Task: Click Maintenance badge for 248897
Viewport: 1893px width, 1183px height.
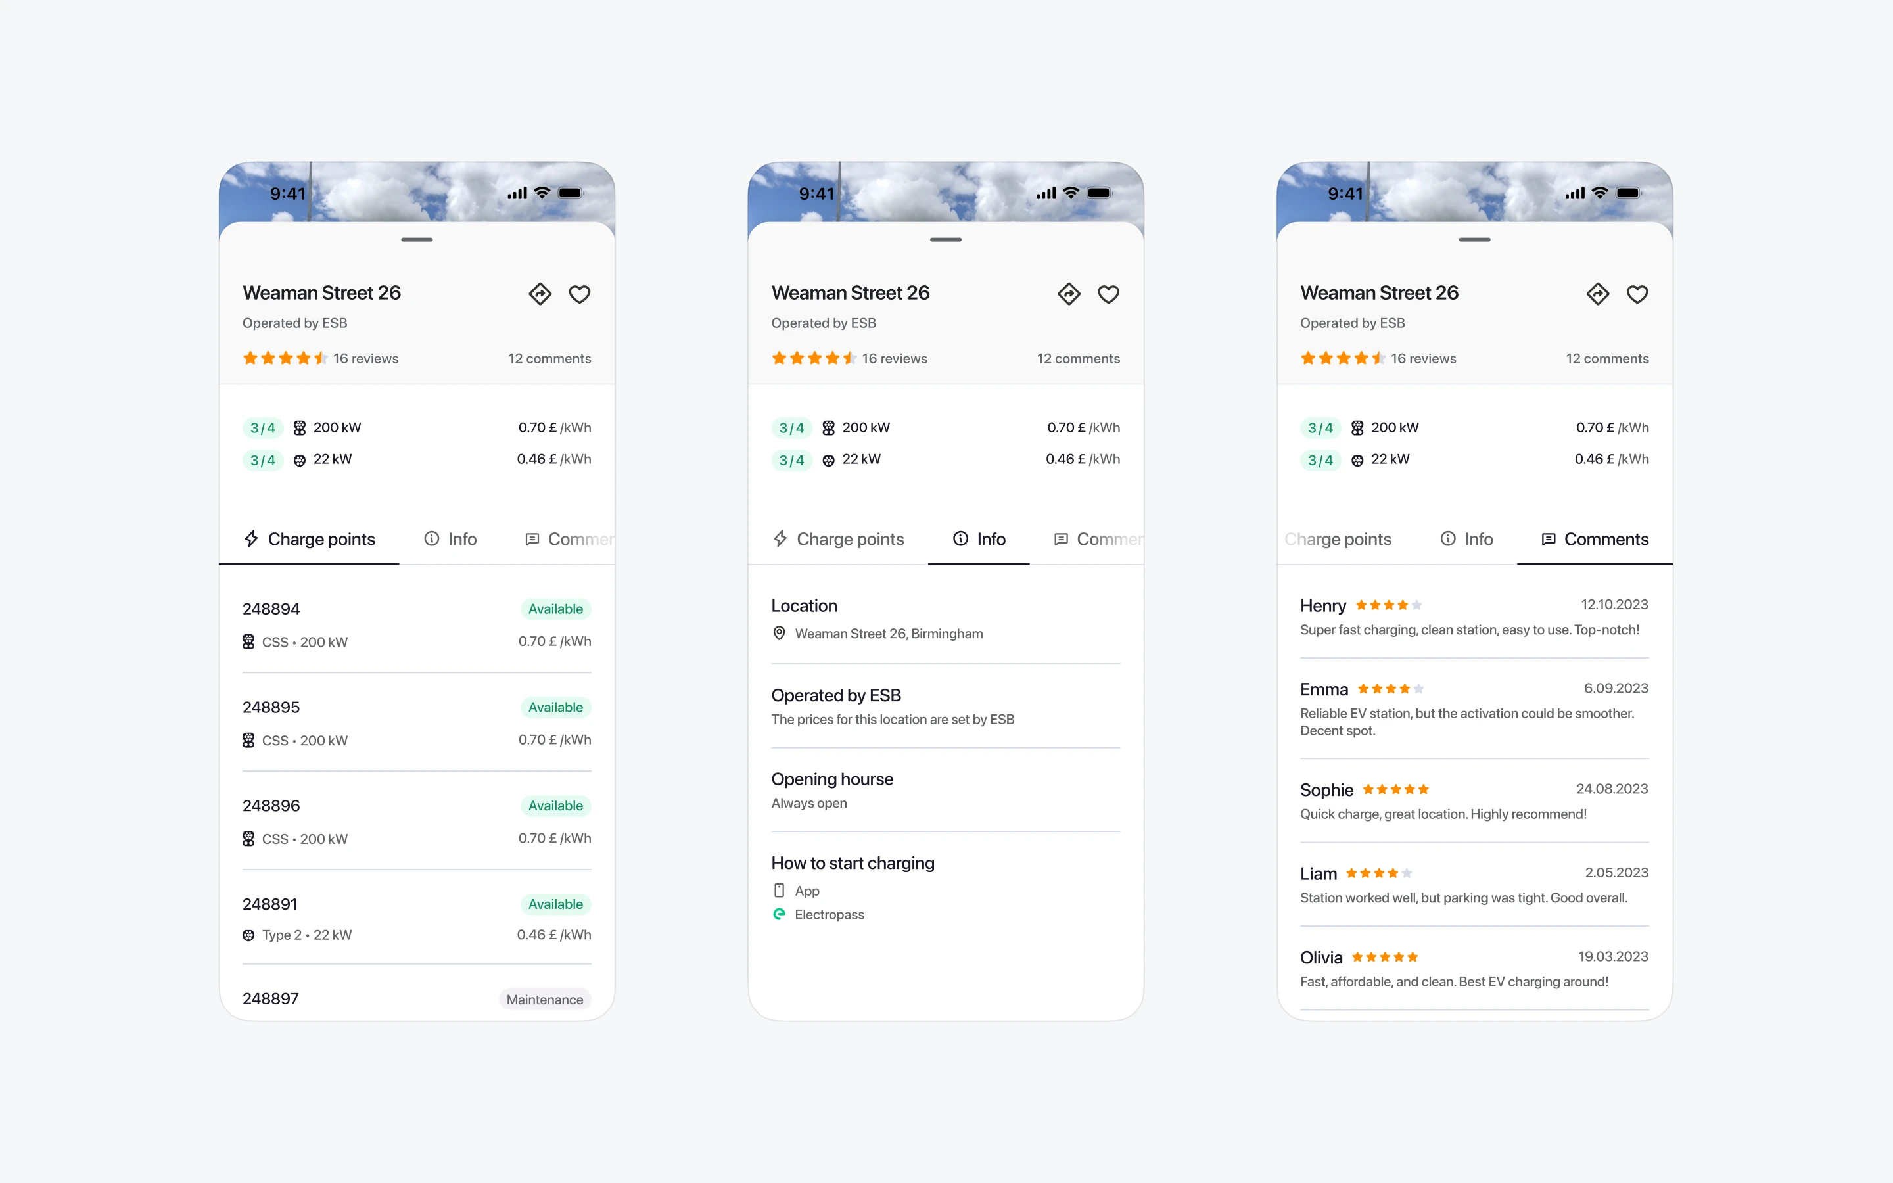Action: click(x=544, y=999)
